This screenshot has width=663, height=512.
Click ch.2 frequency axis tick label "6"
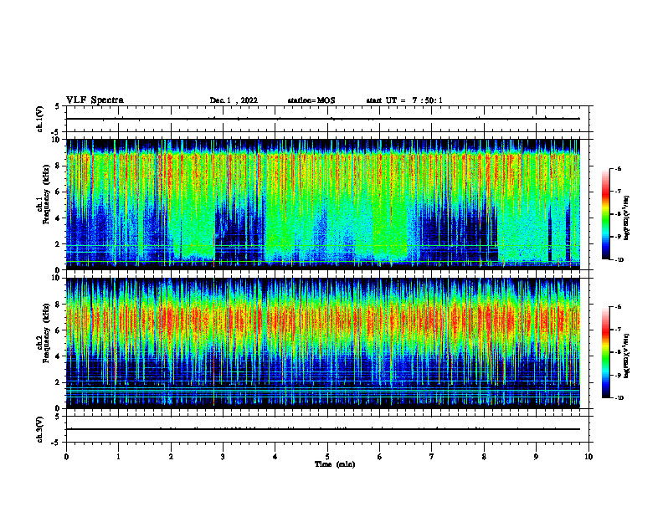pos(59,330)
